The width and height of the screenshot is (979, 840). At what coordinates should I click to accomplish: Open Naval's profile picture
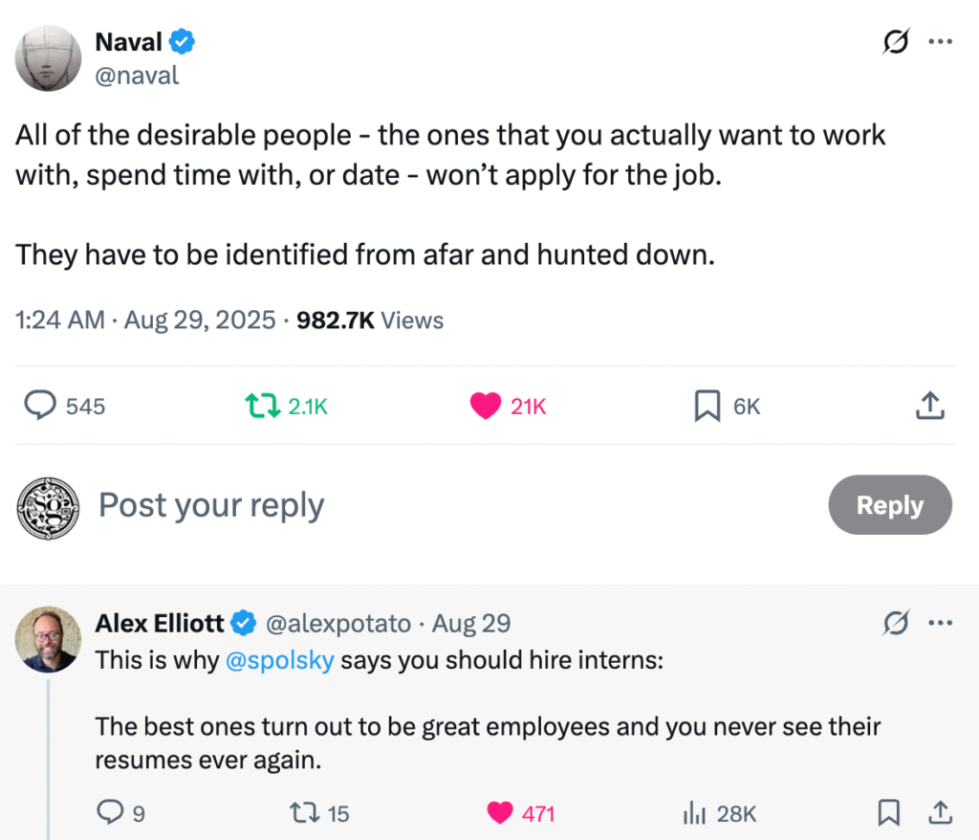48,58
